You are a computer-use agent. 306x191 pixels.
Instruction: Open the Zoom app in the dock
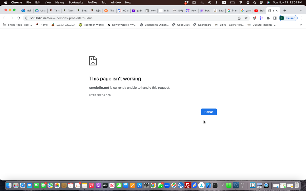click(167, 185)
